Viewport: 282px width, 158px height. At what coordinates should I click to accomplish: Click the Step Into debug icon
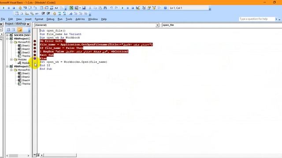[25, 8]
